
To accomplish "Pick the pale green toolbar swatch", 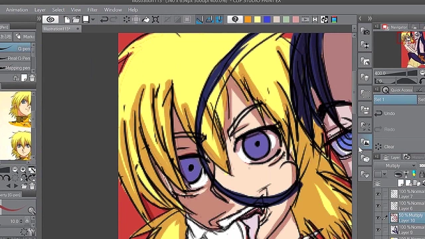I will point(286,19).
